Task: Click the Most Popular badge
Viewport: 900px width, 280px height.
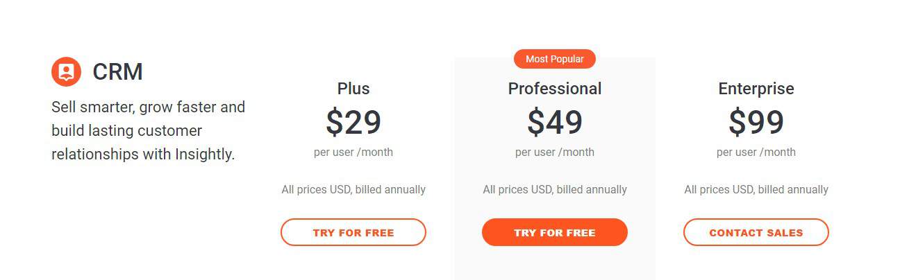Action: (555, 59)
